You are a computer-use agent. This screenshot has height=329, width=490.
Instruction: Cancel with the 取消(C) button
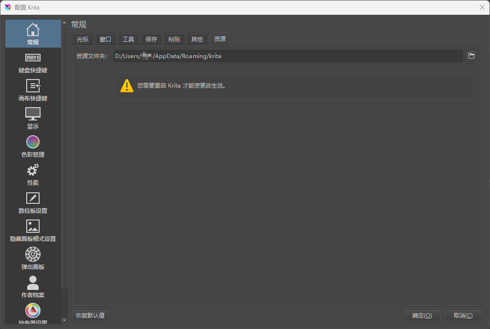coord(463,315)
